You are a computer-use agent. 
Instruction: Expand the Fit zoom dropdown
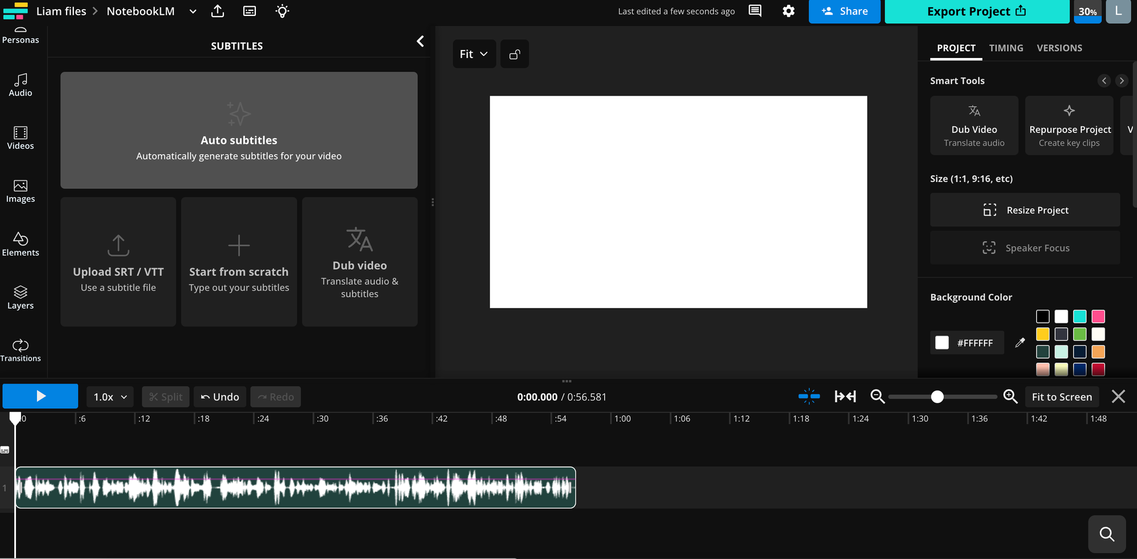tap(474, 54)
